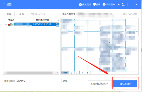Click 修复其他文档 button
The height and width of the screenshot is (92, 142).
[x=100, y=84]
